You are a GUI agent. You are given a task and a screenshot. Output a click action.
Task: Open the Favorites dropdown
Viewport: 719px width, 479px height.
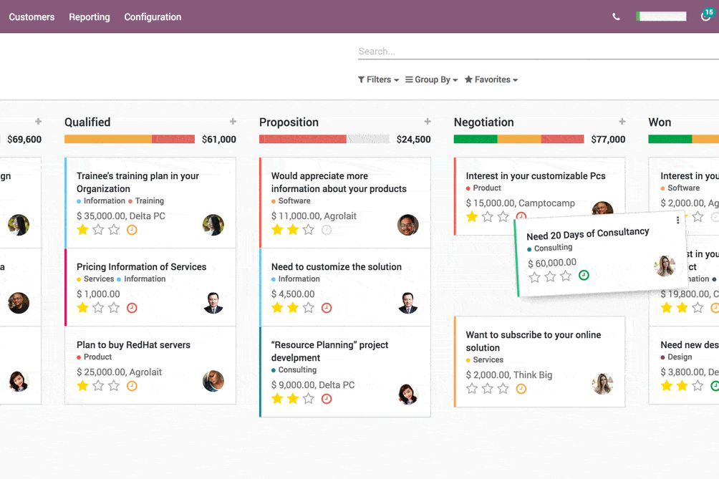(x=491, y=79)
